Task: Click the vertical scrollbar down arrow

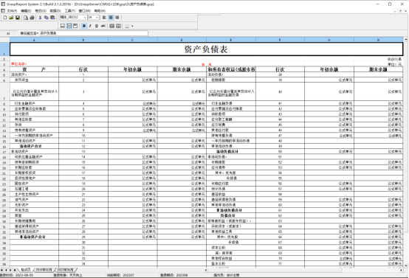Action: [x=406, y=265]
